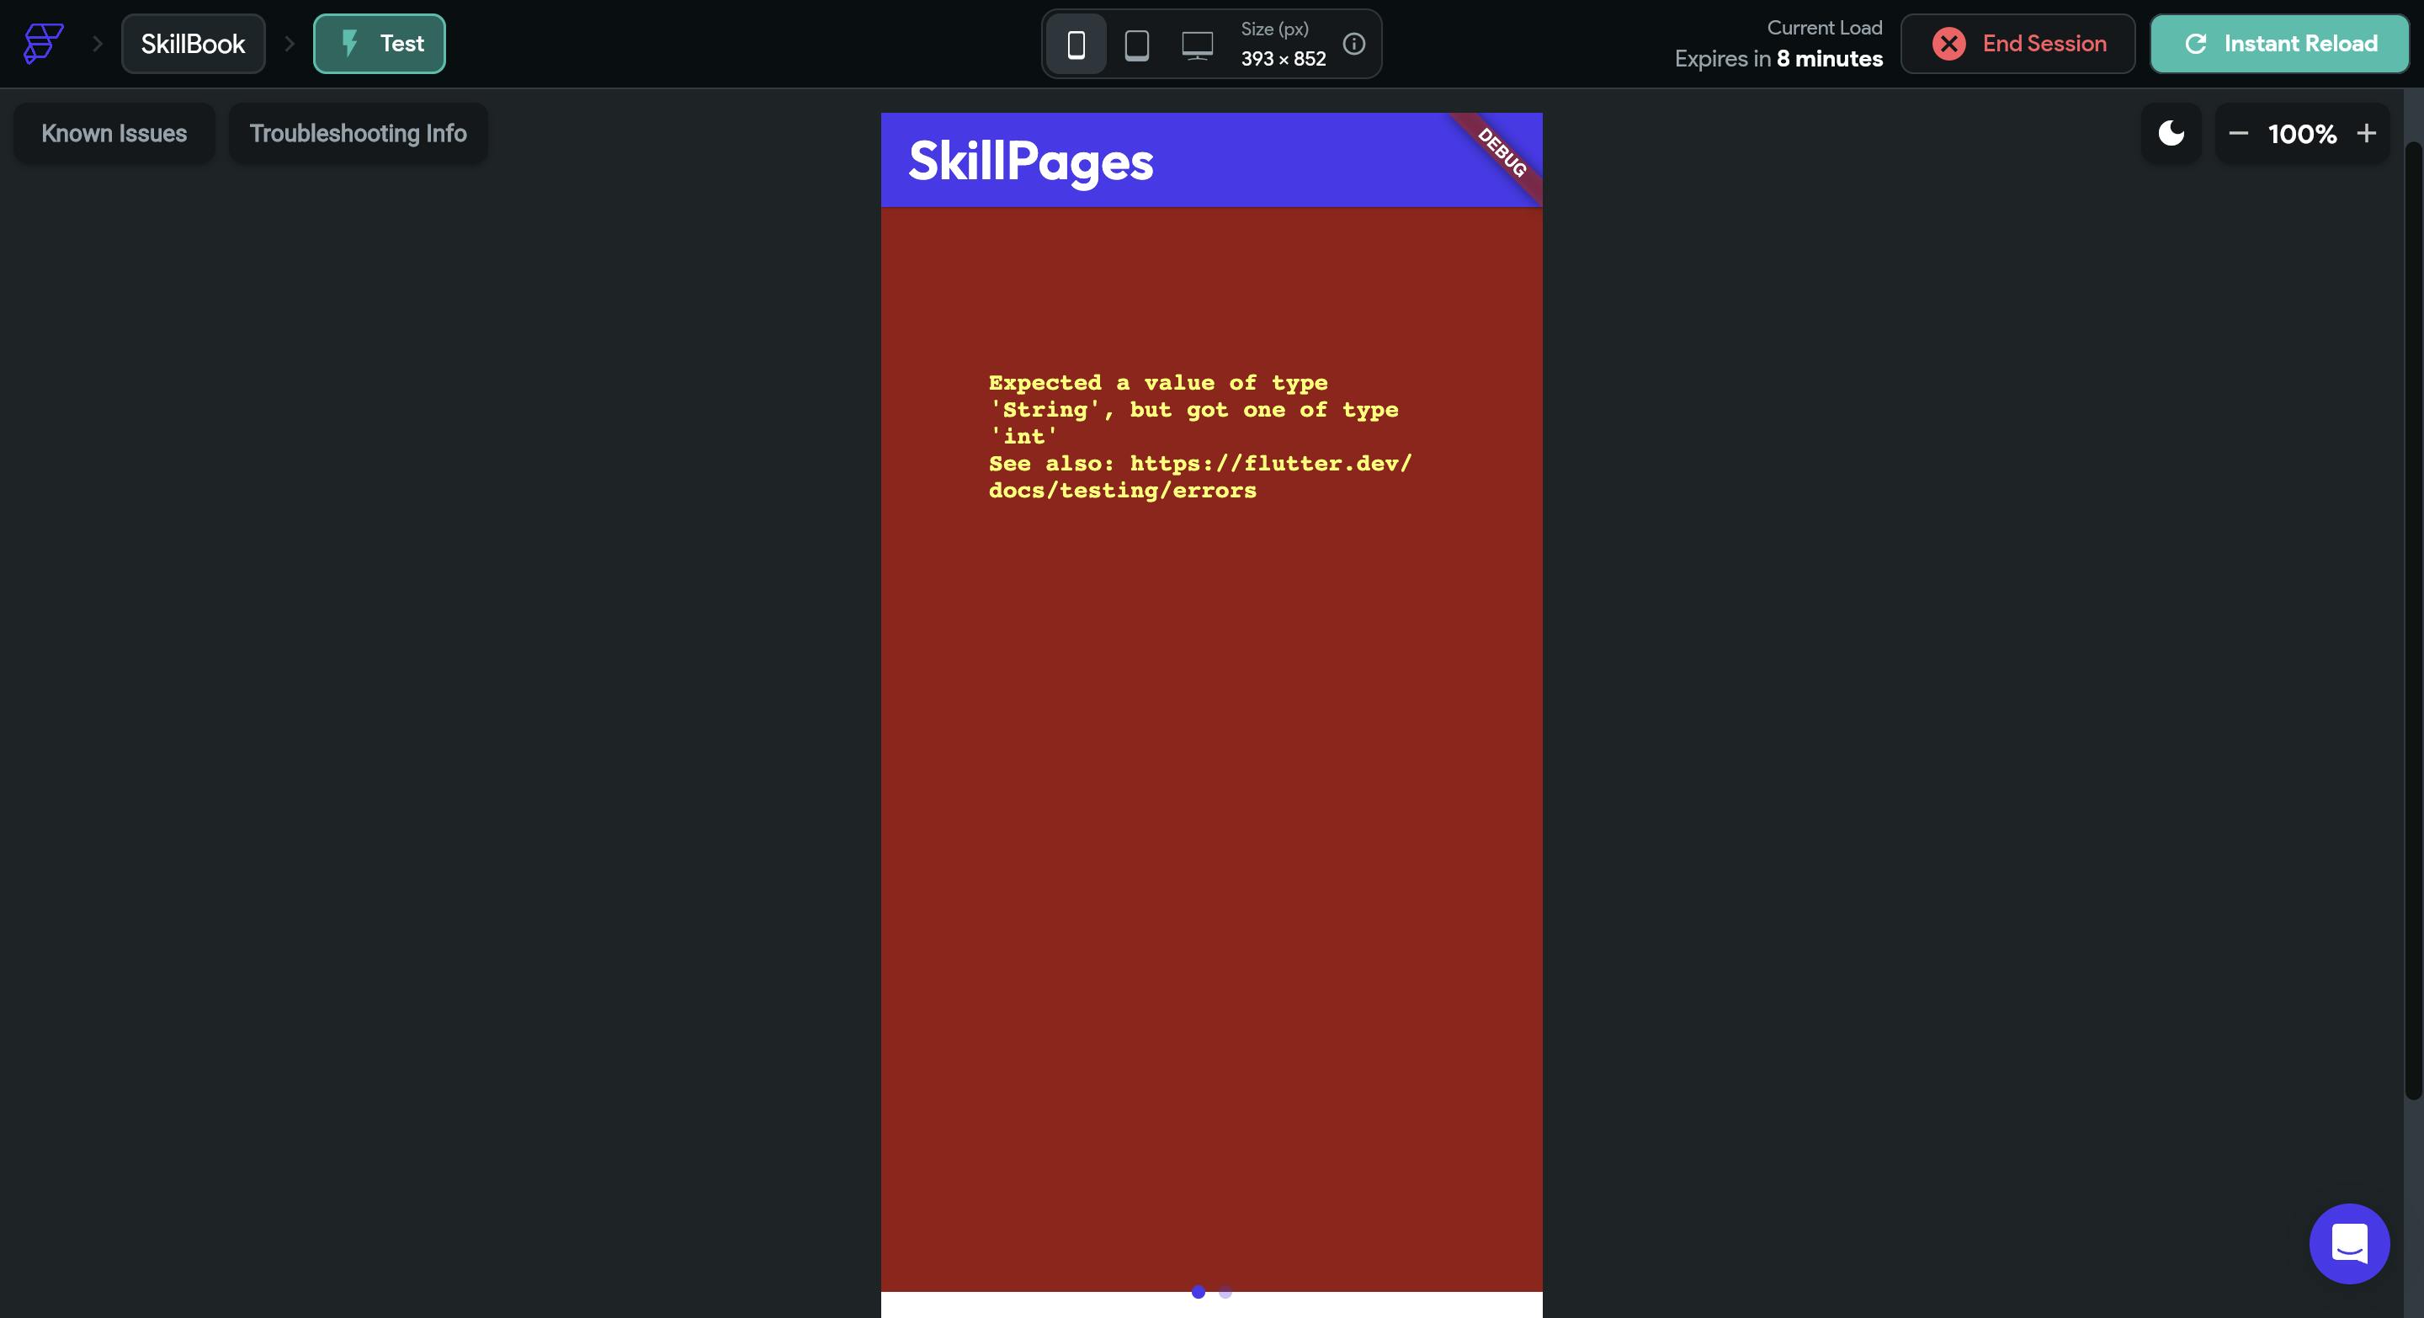Viewport: 2424px width, 1318px height.
Task: Open the SkillBook project breadcrumb
Action: click(193, 45)
